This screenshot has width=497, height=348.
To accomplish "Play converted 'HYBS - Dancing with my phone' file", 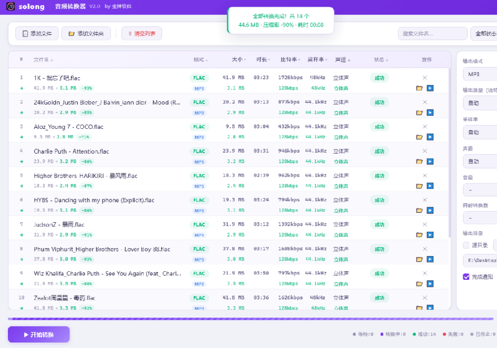I will click(x=430, y=210).
